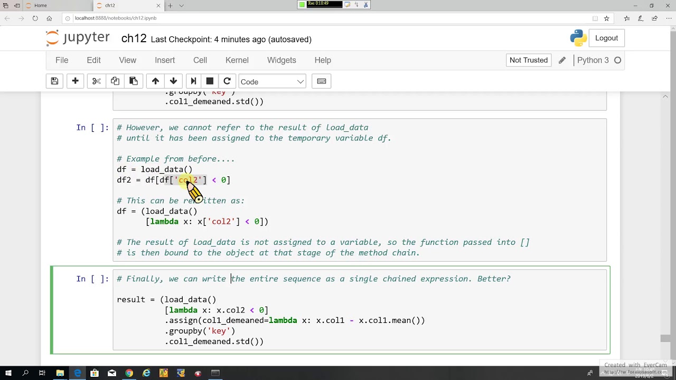Open the File menu
676x380 pixels.
pos(62,60)
